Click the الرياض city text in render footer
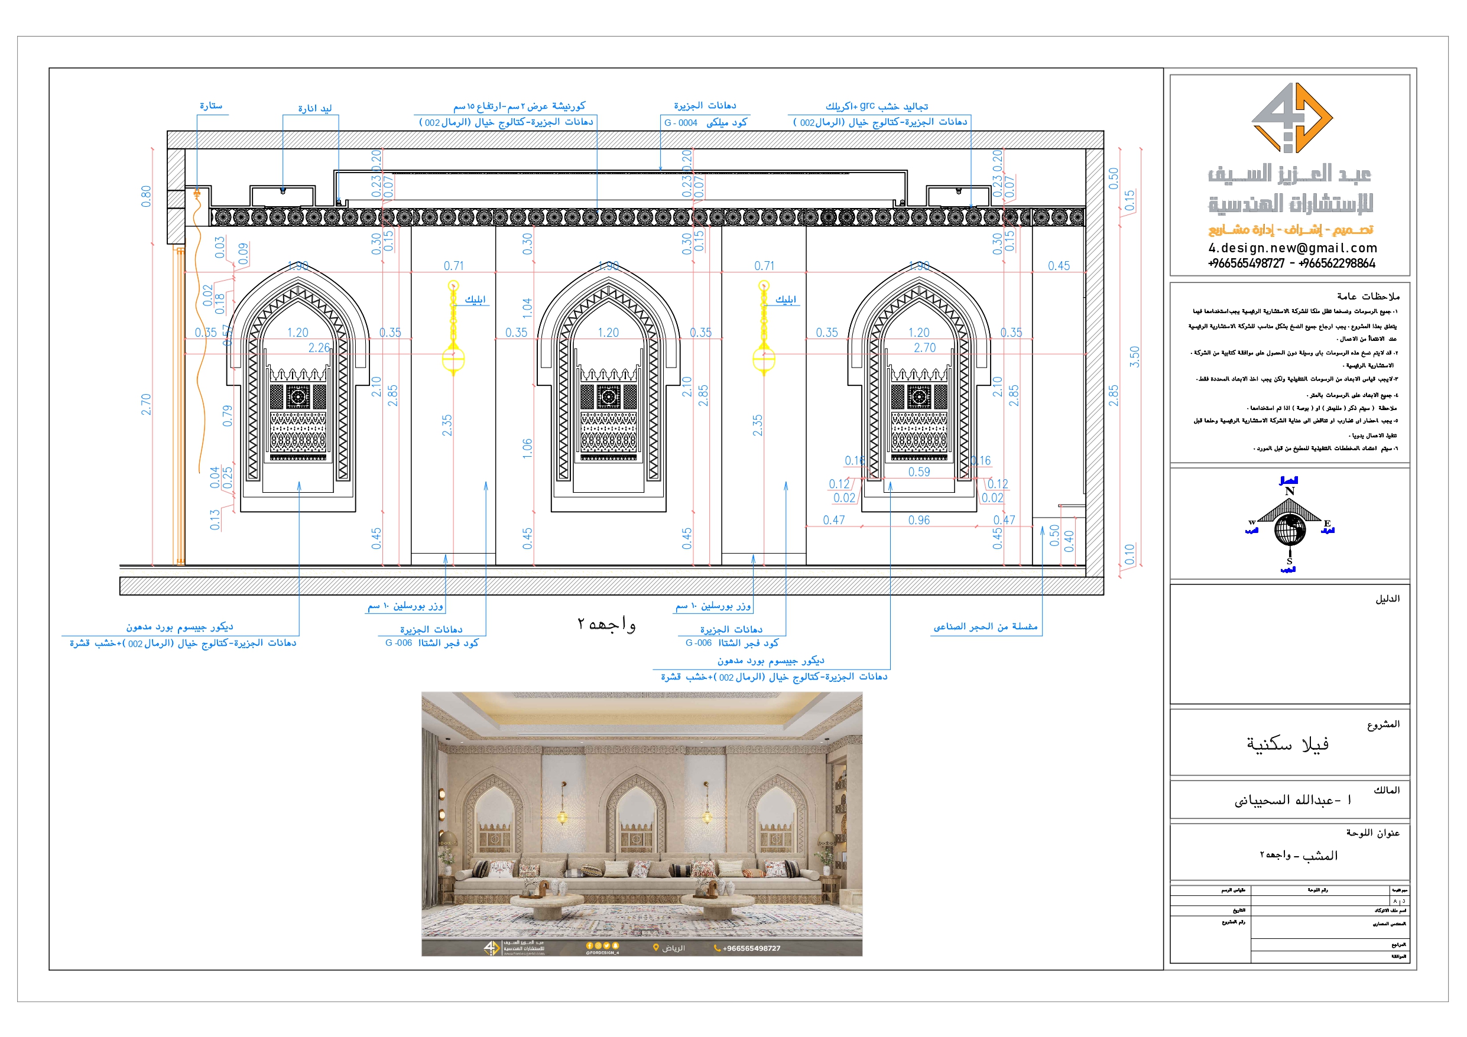Image resolution: width=1467 pixels, height=1037 pixels. pos(673,948)
